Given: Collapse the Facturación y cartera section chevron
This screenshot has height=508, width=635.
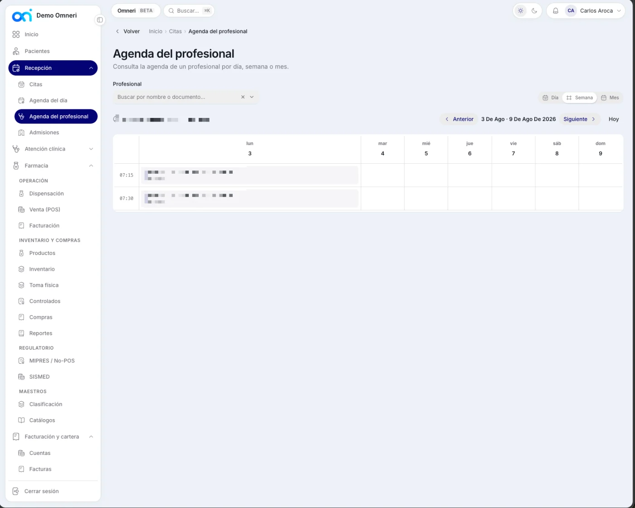Looking at the screenshot, I should coord(91,437).
